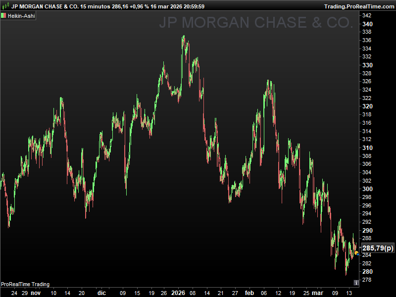The height and width of the screenshot is (297, 396).
Task: Click the 'nov' month label on the time axis
Action: pyautogui.click(x=36, y=293)
